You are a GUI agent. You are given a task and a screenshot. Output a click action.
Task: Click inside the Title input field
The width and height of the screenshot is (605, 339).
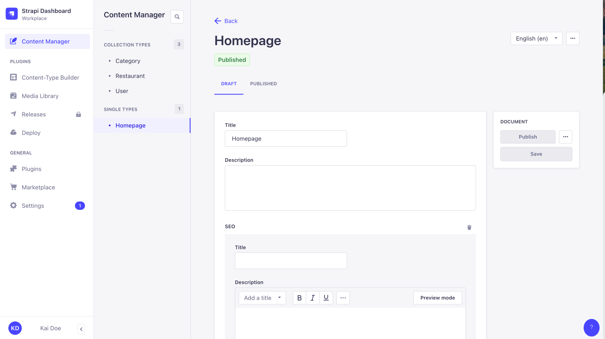[x=286, y=138]
